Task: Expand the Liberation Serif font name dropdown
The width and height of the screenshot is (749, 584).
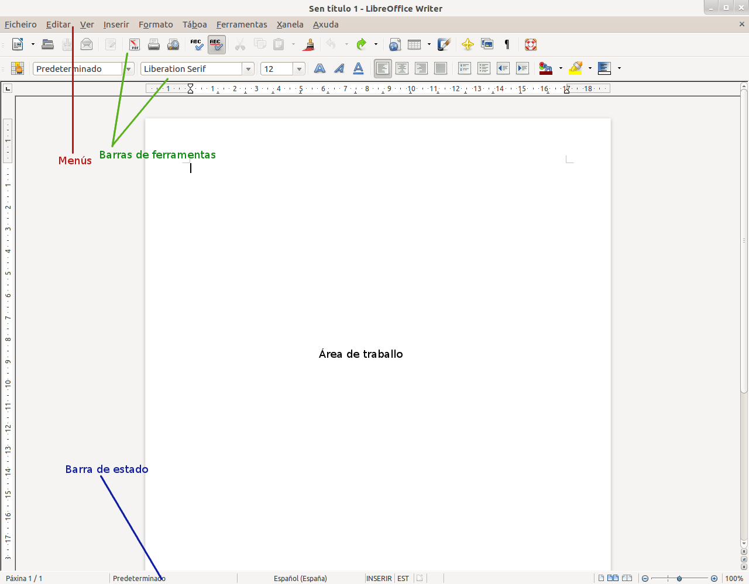Action: tap(249, 69)
